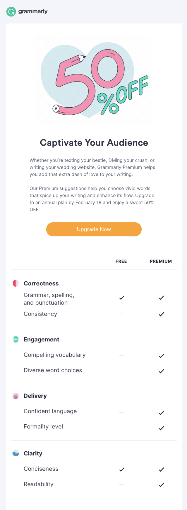Enable the Free checkmark for Conciseness
187x510 pixels.
(122, 469)
